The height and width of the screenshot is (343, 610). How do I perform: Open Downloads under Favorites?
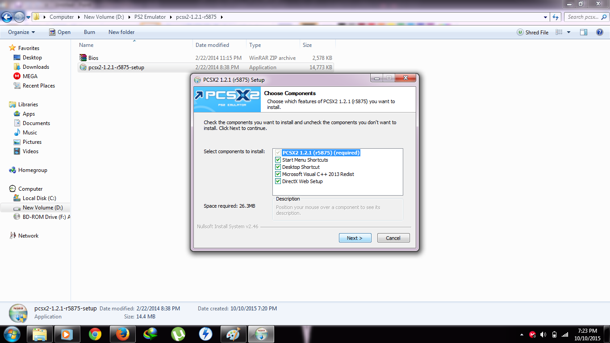(x=36, y=67)
